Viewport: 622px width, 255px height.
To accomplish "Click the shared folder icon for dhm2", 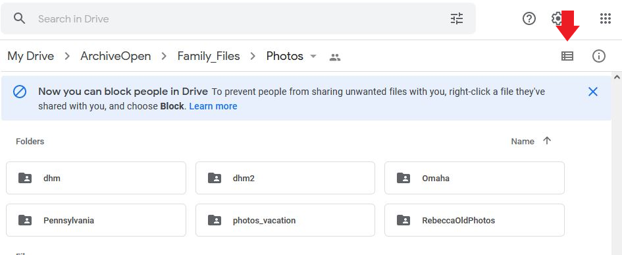I will click(x=215, y=178).
